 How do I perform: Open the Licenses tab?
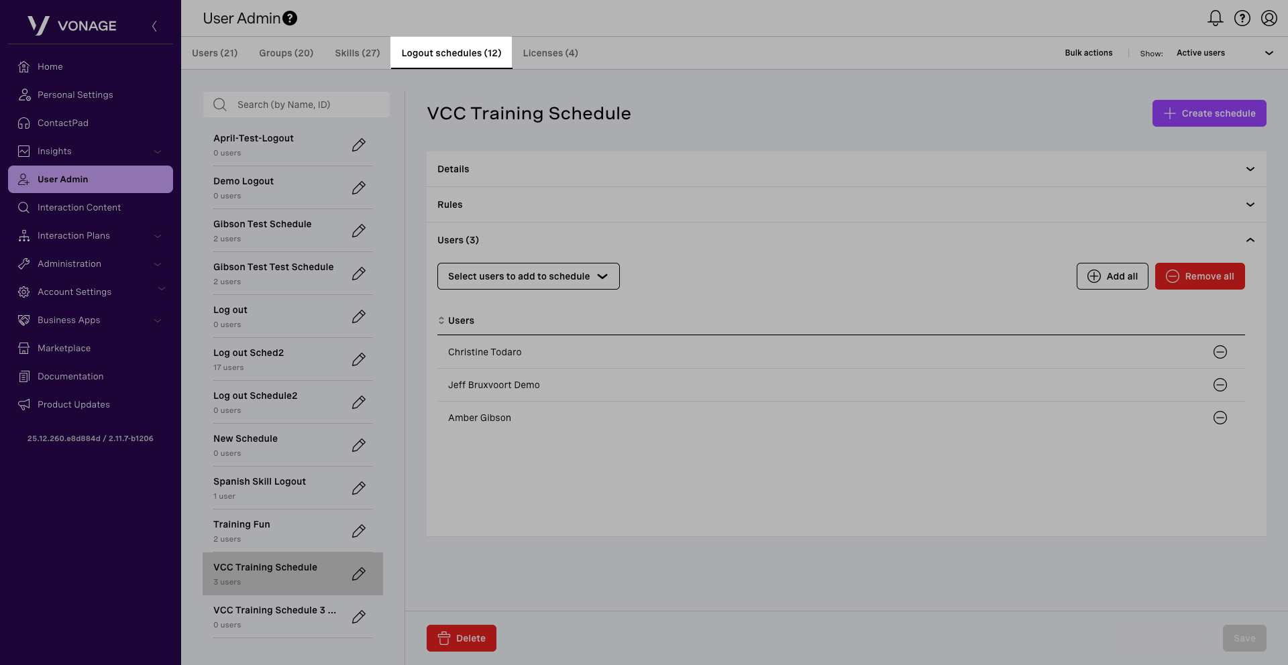550,53
